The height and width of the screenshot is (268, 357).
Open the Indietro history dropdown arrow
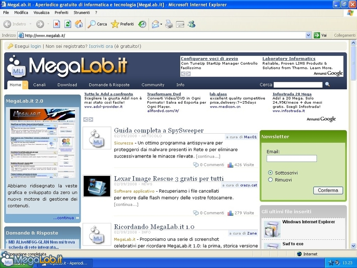coord(30,24)
